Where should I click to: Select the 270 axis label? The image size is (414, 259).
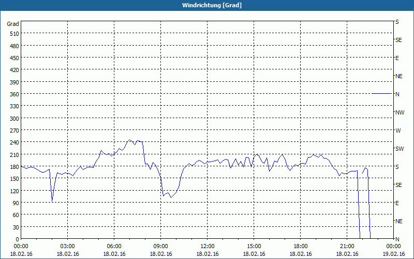(14, 131)
